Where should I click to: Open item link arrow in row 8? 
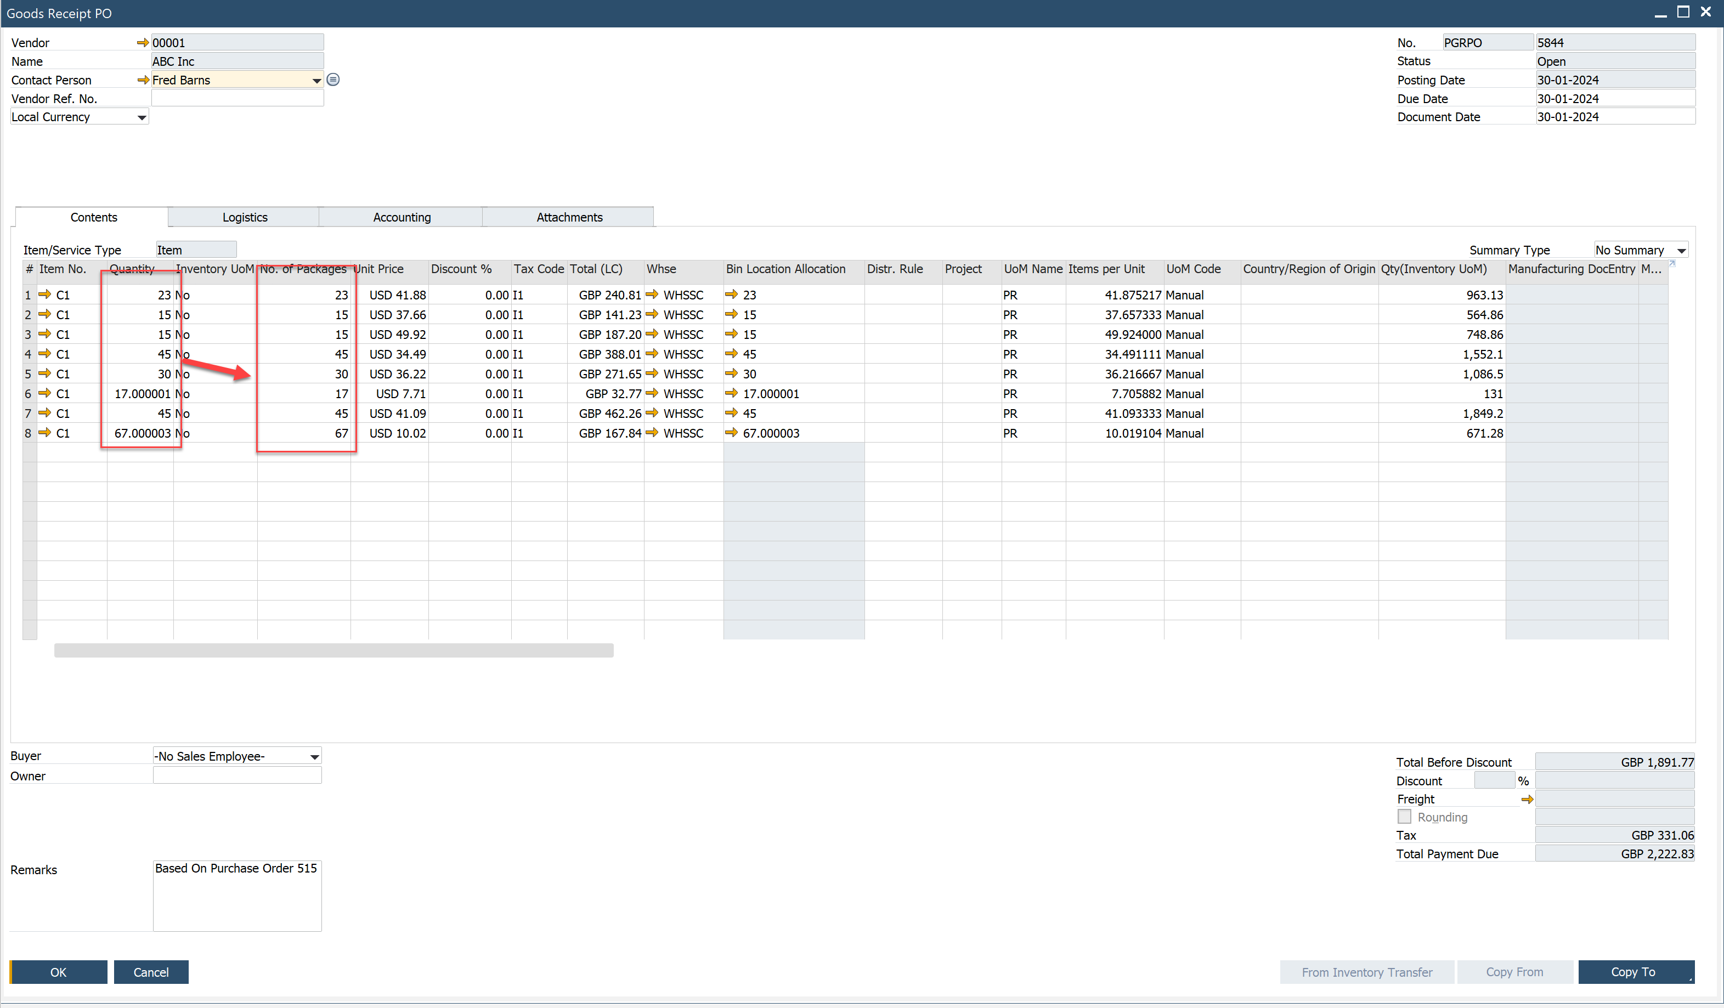click(x=45, y=433)
